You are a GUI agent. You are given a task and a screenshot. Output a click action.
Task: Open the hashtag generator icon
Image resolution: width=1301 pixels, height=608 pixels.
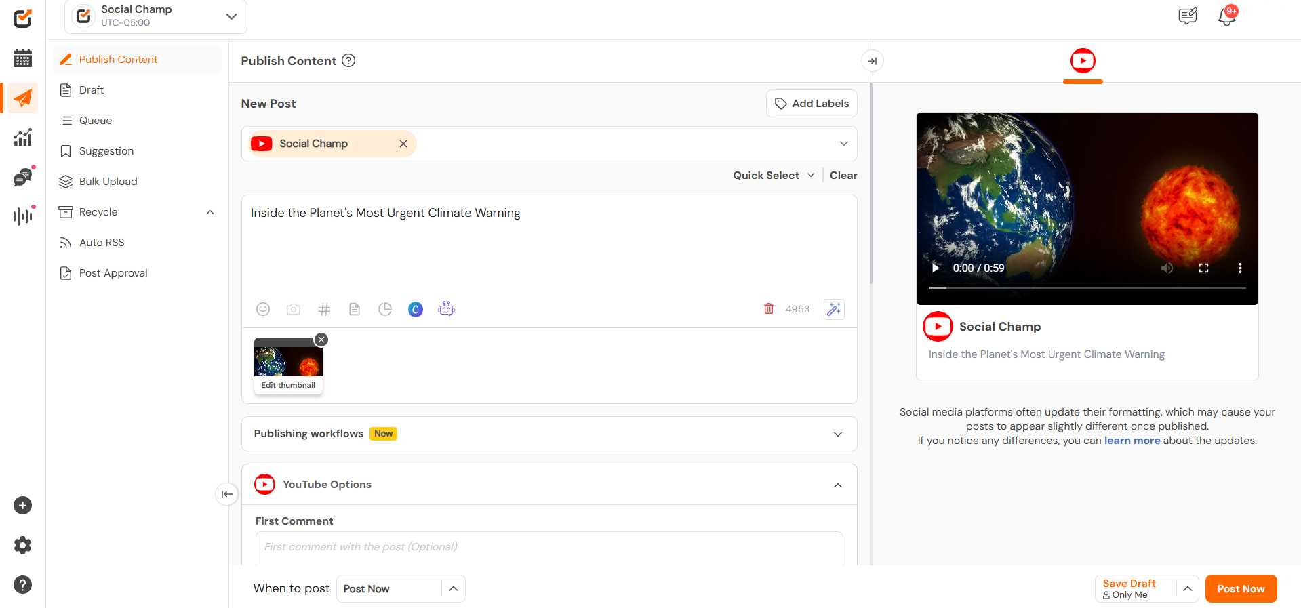(x=324, y=309)
